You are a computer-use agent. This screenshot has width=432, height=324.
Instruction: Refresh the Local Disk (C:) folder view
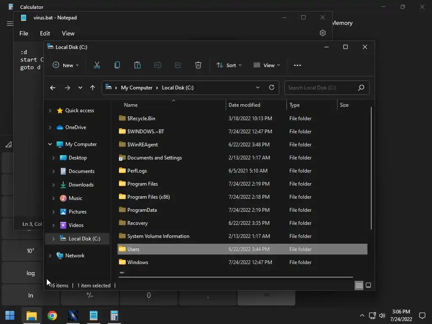(x=272, y=87)
